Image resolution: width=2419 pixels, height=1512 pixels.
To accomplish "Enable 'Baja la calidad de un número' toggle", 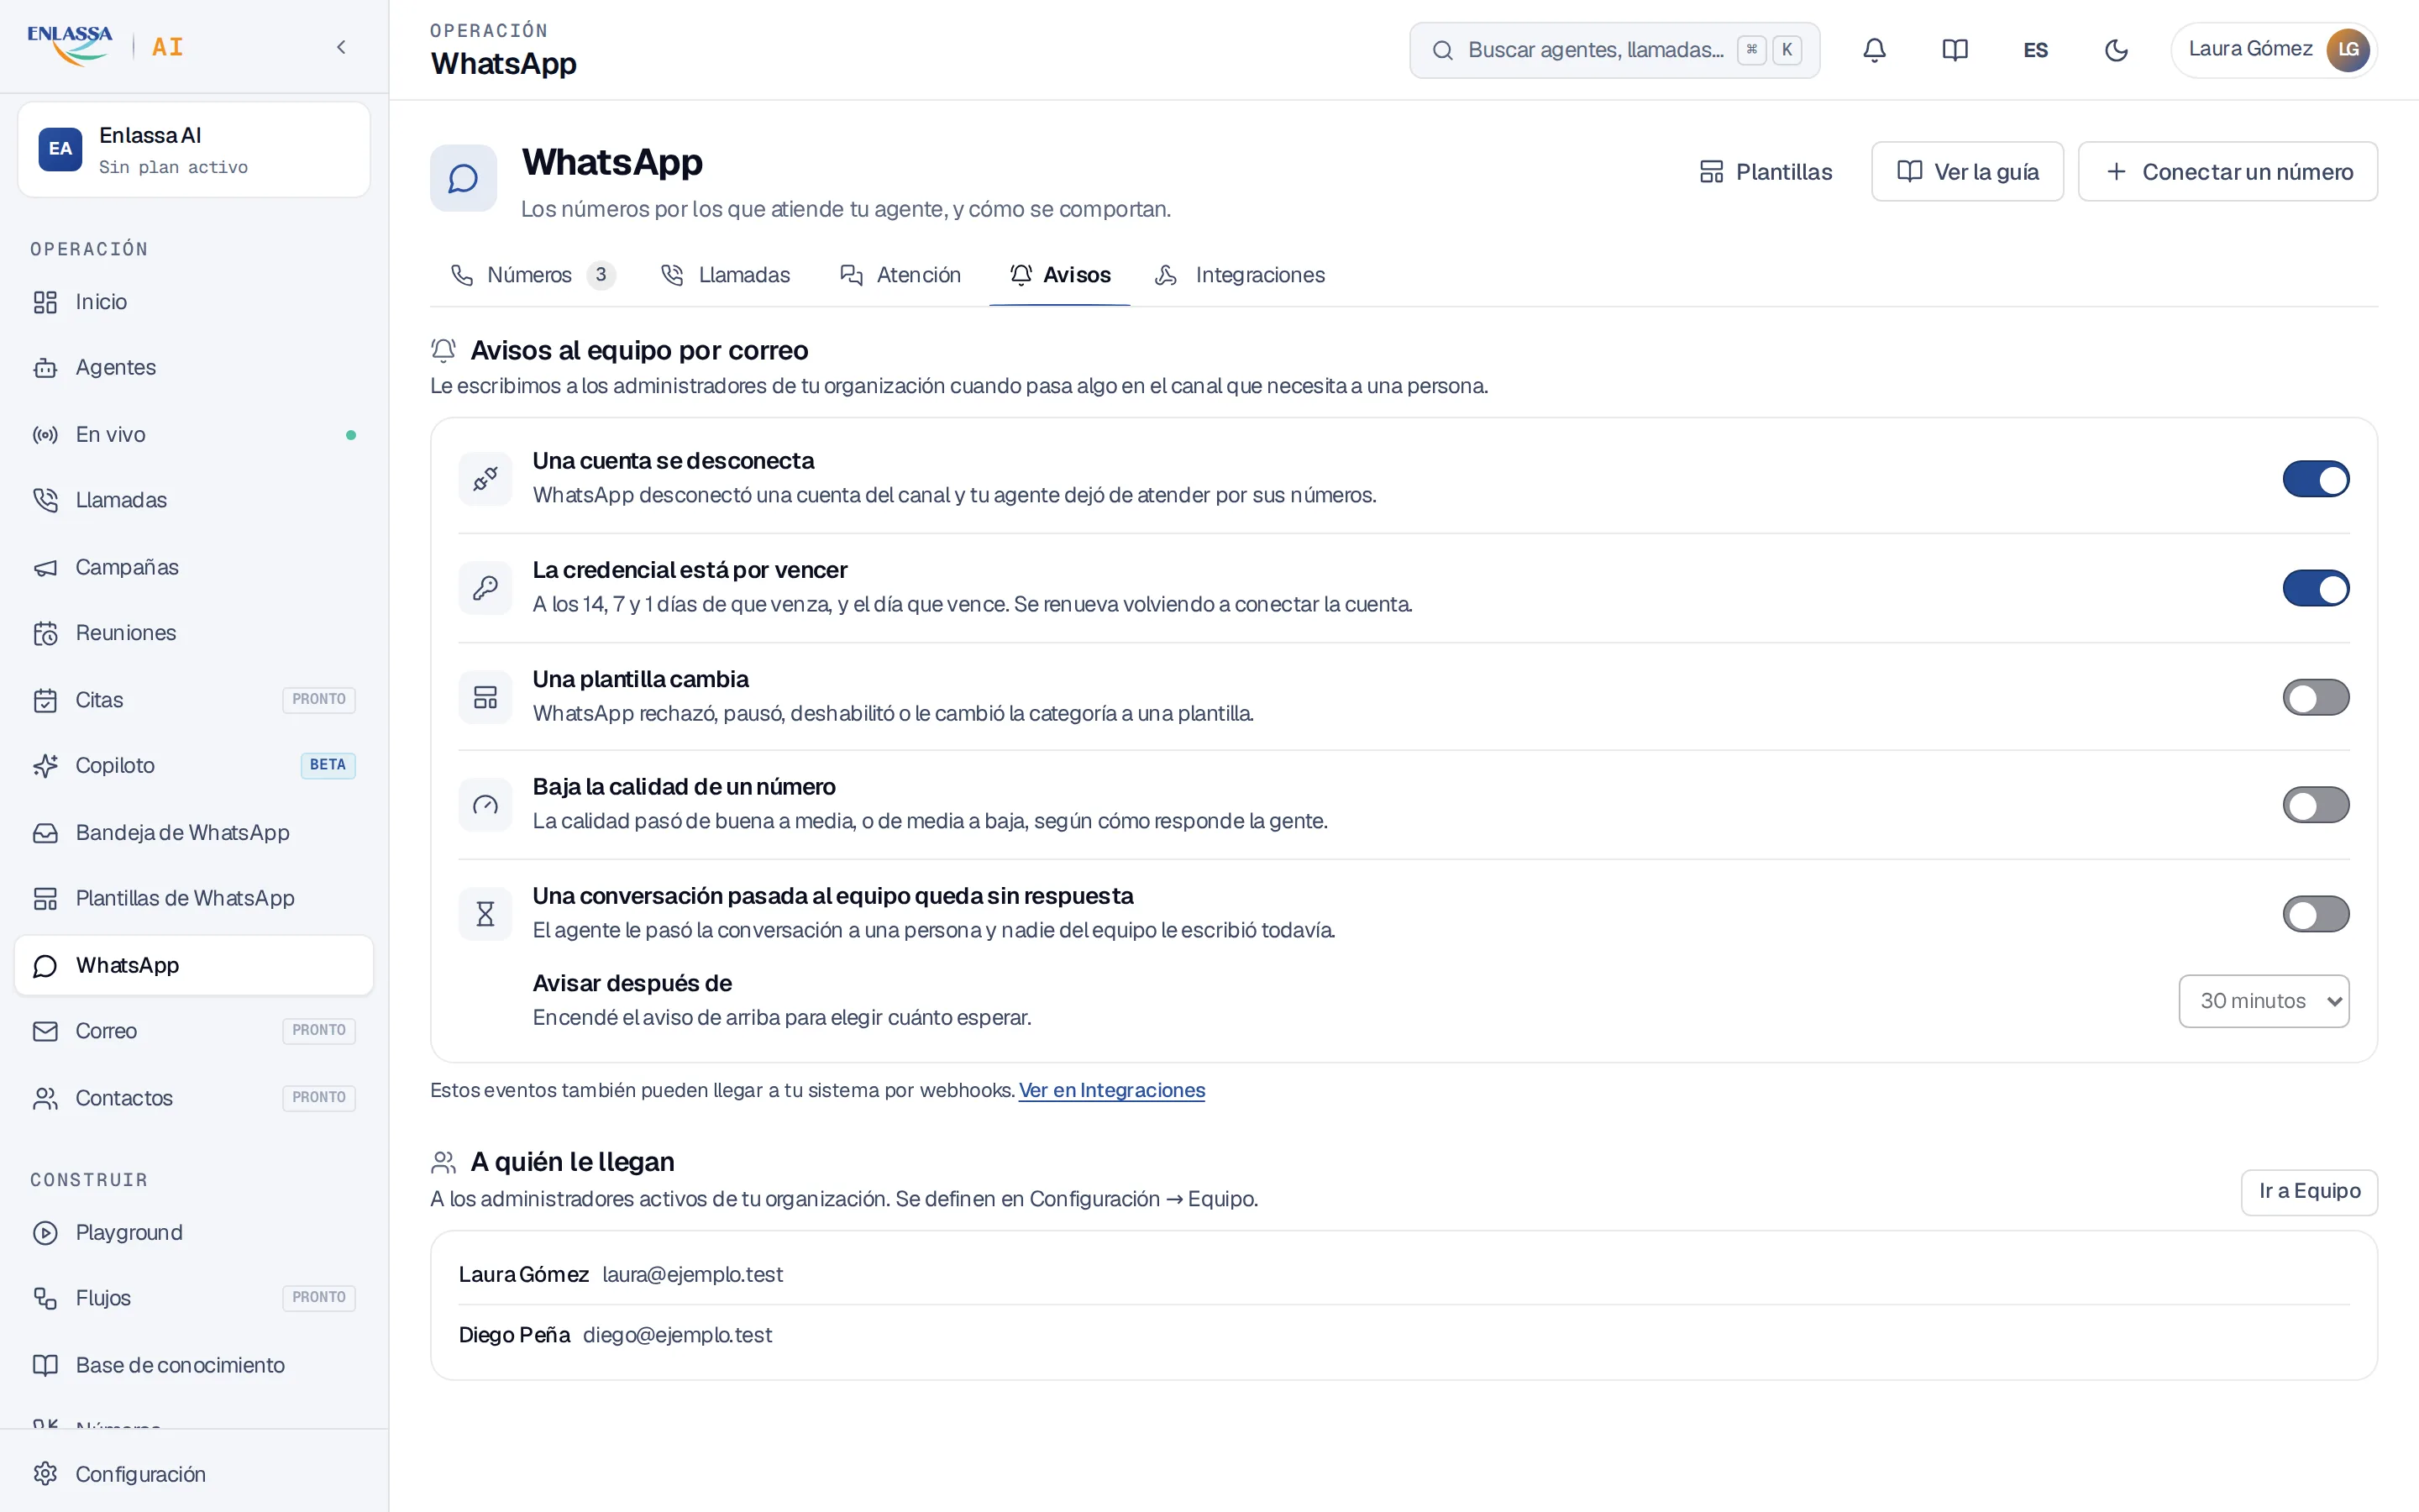I will 2315,805.
